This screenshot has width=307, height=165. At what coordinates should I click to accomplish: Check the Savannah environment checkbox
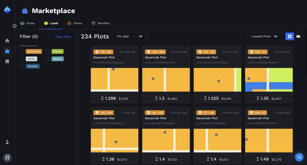(x=22, y=51)
